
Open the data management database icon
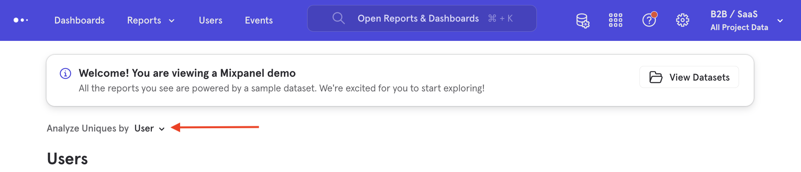(x=583, y=20)
